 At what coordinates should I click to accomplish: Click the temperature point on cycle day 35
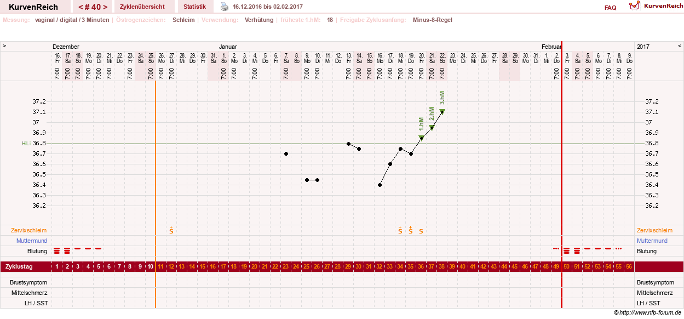coord(411,153)
